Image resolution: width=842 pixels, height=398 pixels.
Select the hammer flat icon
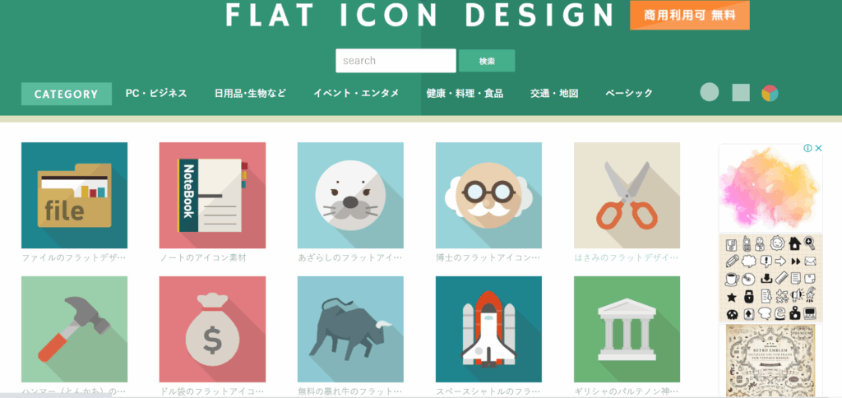coord(74,329)
